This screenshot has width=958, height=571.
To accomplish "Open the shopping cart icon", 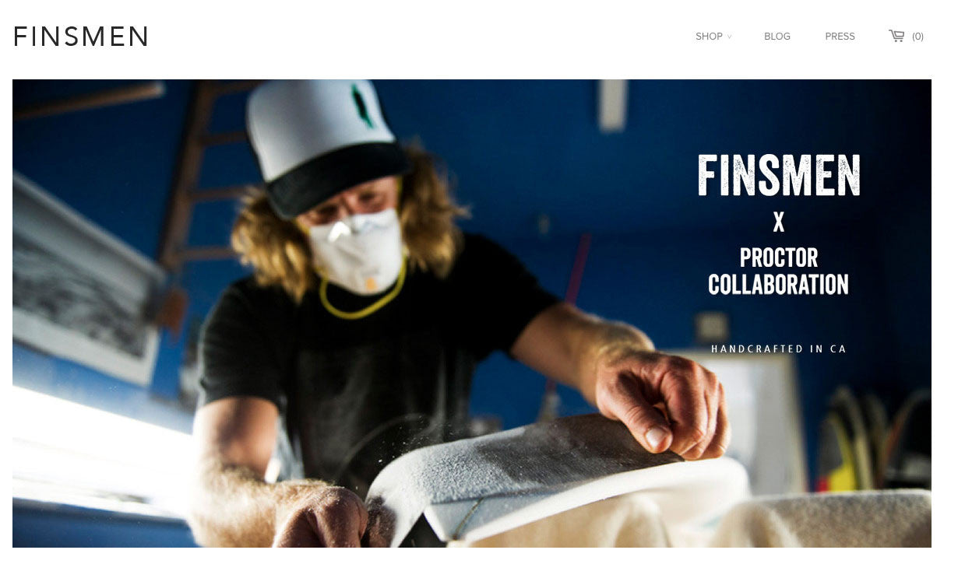I will click(x=897, y=36).
